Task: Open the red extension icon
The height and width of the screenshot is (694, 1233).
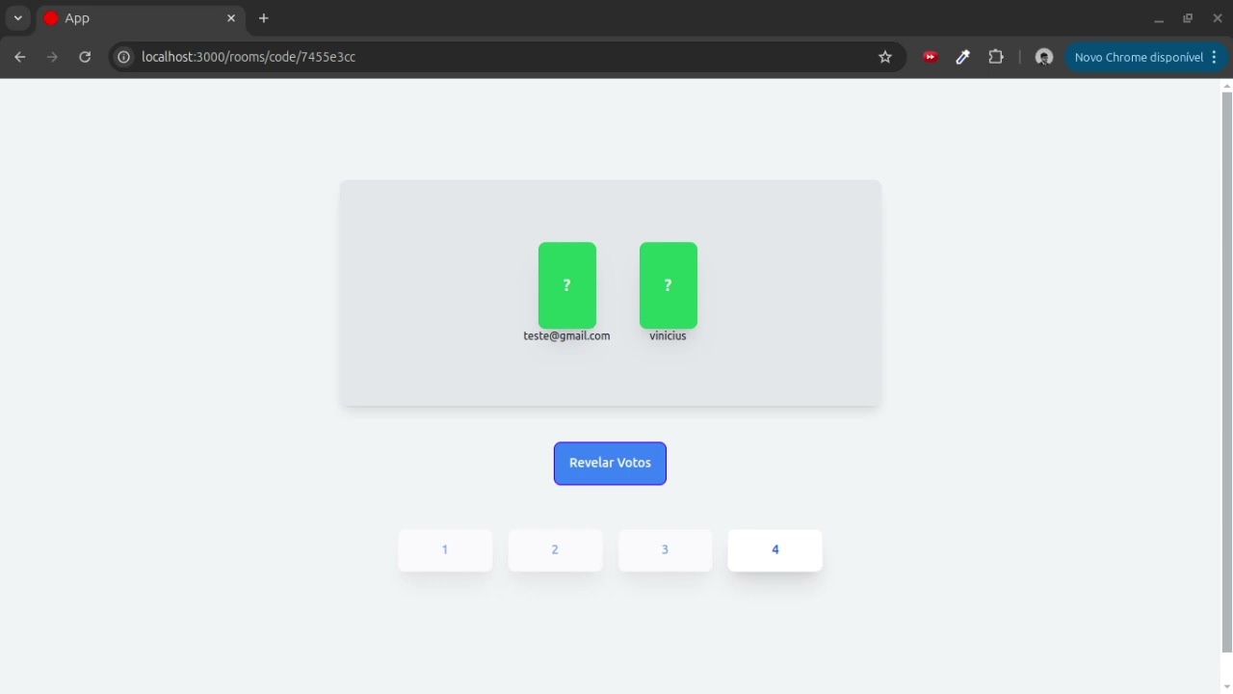Action: [930, 57]
